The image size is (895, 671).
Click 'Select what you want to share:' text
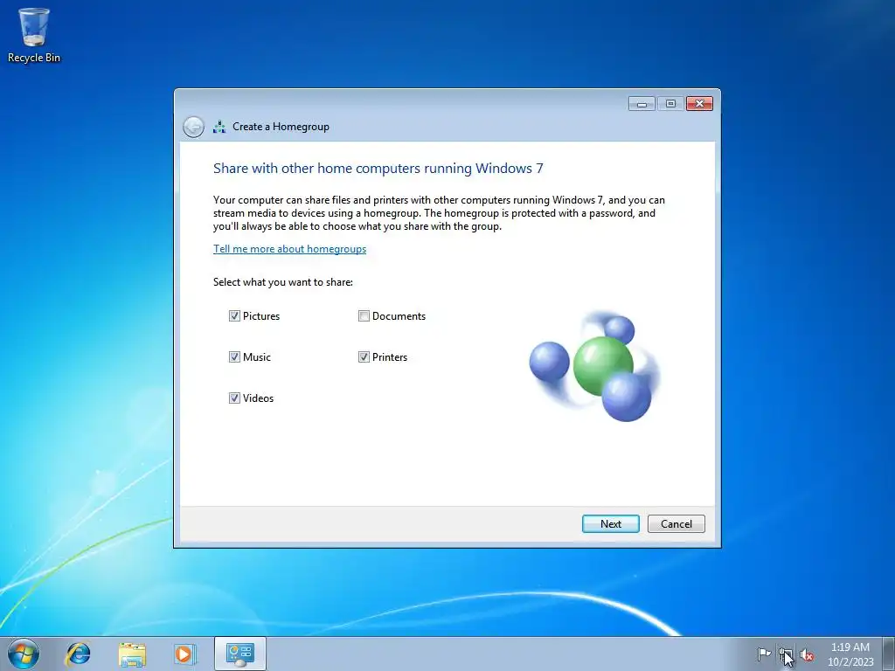283,282
